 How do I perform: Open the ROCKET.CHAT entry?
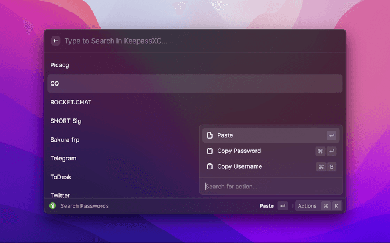[195, 102]
